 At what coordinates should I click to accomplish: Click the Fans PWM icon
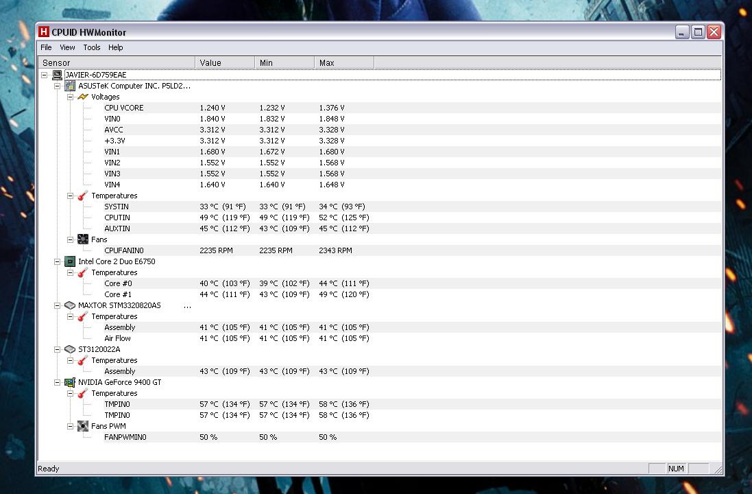coord(83,426)
